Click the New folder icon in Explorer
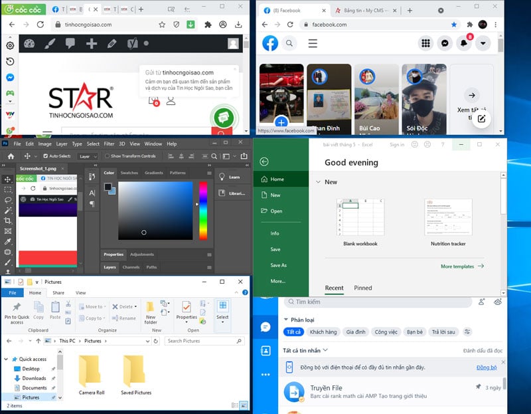Image resolution: width=531 pixels, height=414 pixels. (151, 307)
